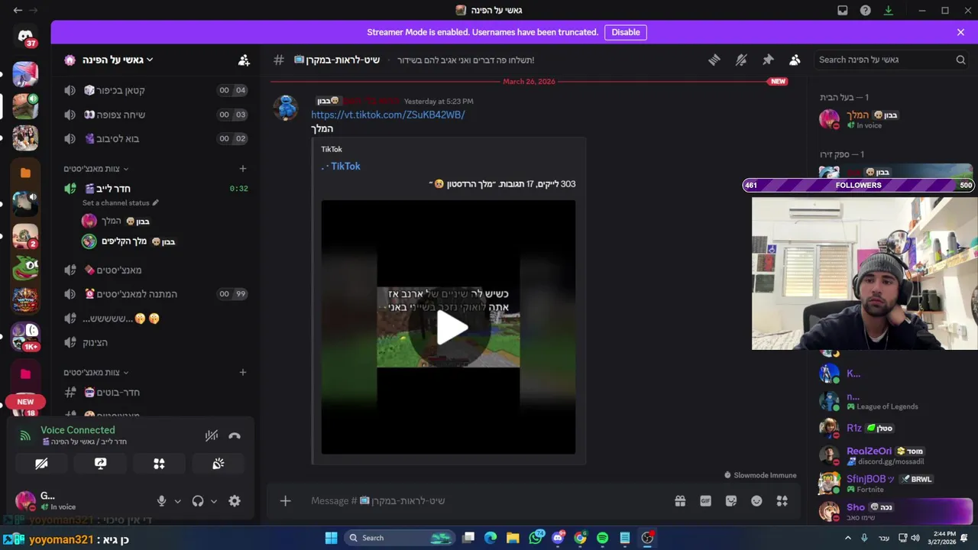Click plus attach button in message bar

click(x=285, y=501)
